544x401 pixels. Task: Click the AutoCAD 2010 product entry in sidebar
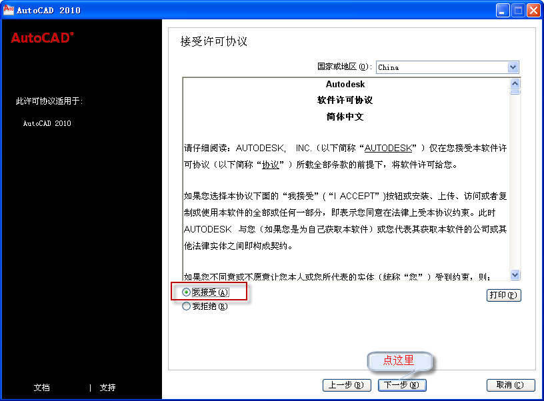click(47, 123)
